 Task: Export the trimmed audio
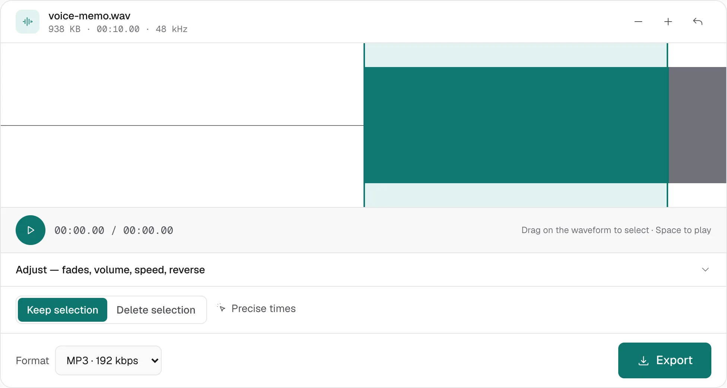[665, 360]
